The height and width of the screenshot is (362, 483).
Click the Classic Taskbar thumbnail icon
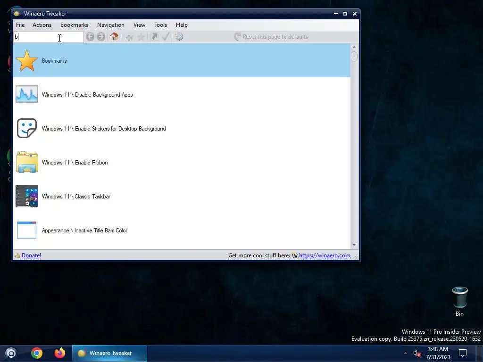[27, 196]
